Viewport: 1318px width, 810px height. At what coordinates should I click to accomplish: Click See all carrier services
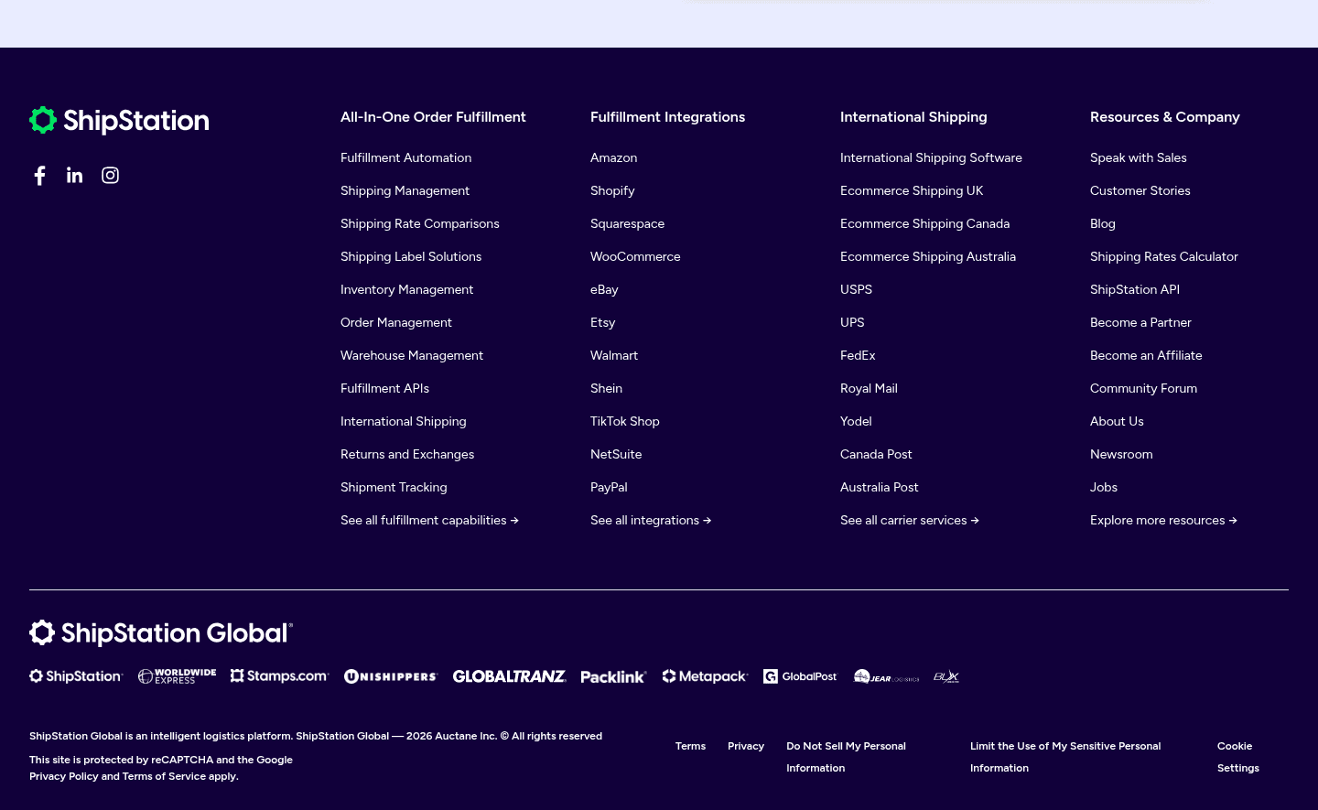pos(910,520)
